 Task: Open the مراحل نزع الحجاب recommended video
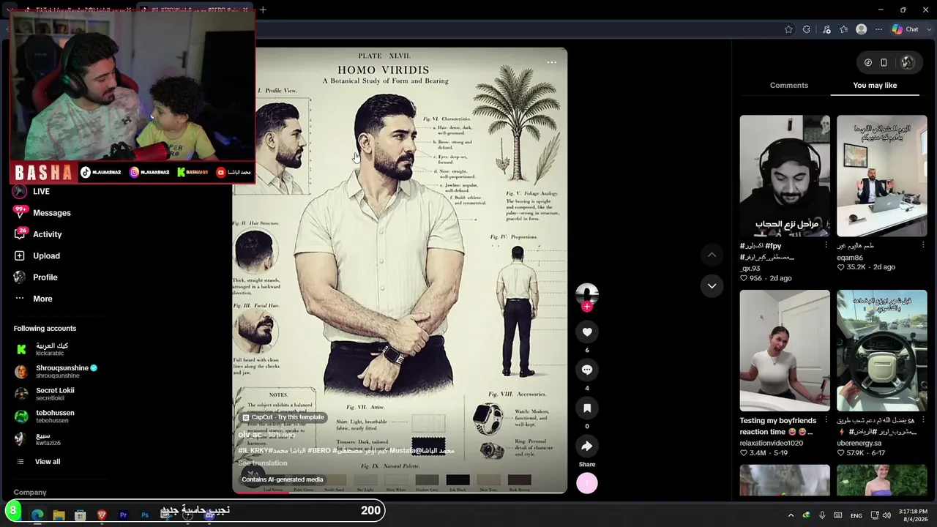point(785,176)
